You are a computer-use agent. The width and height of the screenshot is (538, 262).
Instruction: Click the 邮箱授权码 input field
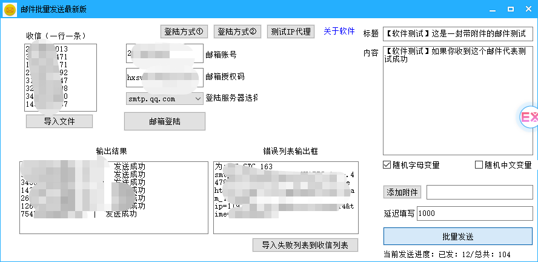point(165,77)
